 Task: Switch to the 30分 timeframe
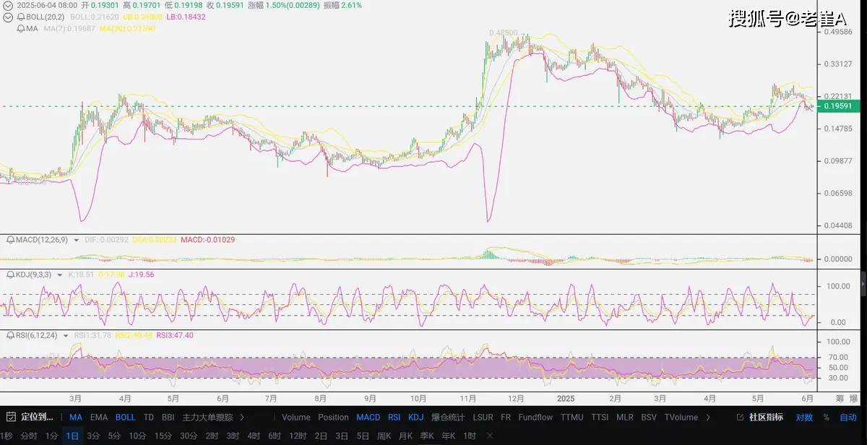[189, 436]
